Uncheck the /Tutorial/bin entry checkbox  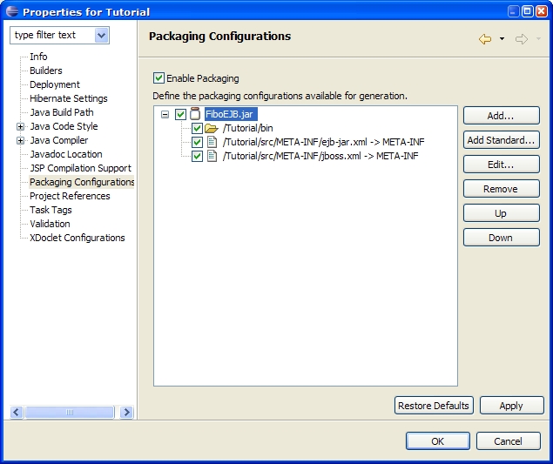coord(197,128)
